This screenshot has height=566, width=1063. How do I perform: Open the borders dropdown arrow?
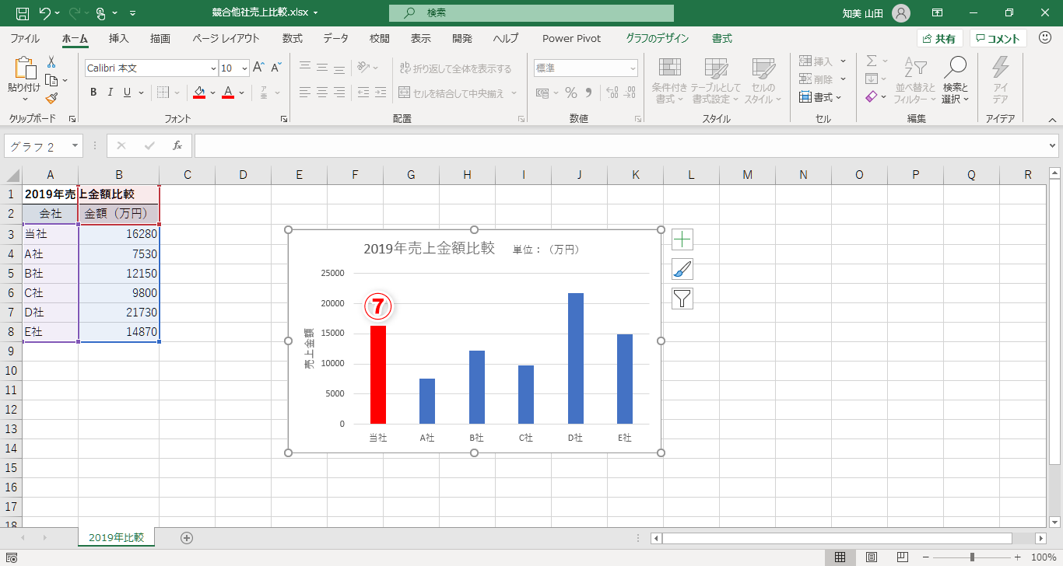coord(177,93)
